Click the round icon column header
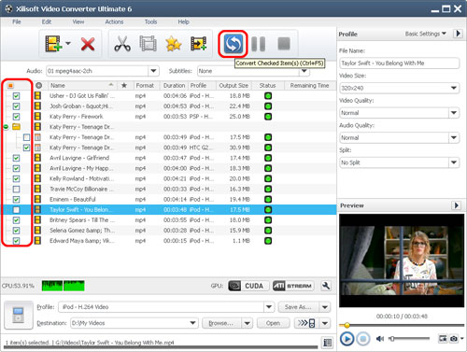Viewport: 467px width, 352px height. pyautogui.click(x=38, y=85)
